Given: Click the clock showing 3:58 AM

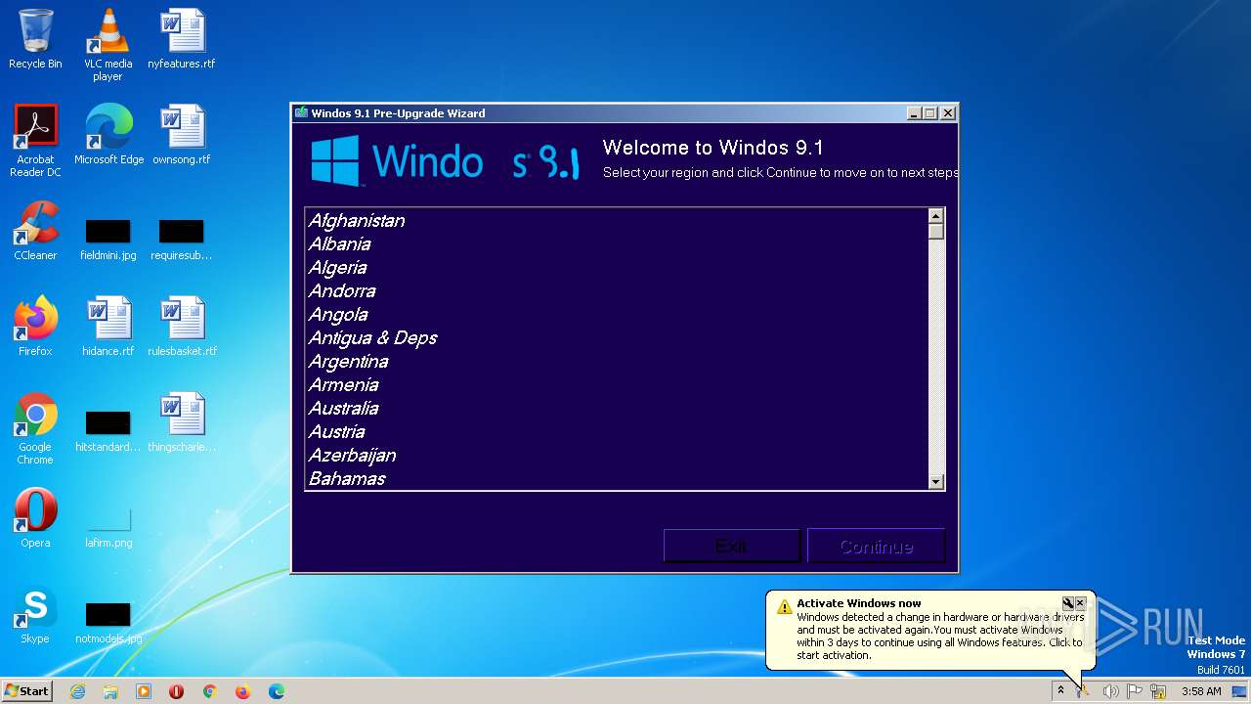Looking at the screenshot, I should (1201, 691).
